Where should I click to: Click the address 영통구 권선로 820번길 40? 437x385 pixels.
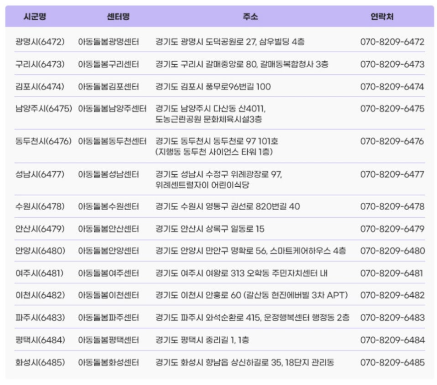[x=253, y=206]
